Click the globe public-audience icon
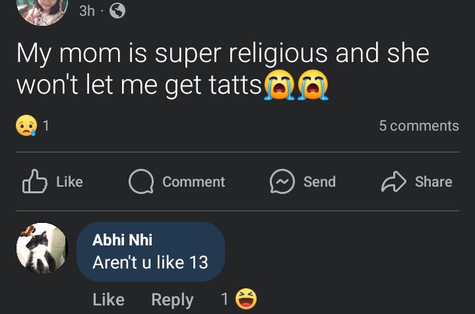475x314 pixels. pyautogui.click(x=117, y=11)
